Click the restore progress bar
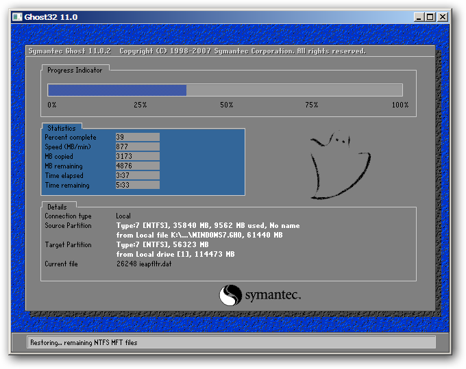The width and height of the screenshot is (466, 369). click(x=225, y=90)
